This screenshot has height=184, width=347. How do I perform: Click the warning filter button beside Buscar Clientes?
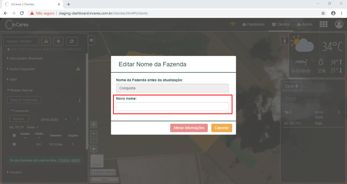46,41
